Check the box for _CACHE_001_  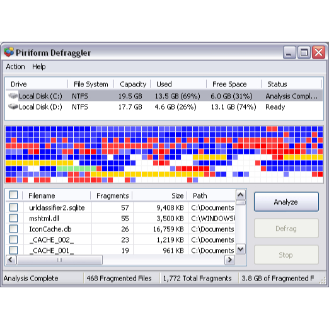pos(13,250)
